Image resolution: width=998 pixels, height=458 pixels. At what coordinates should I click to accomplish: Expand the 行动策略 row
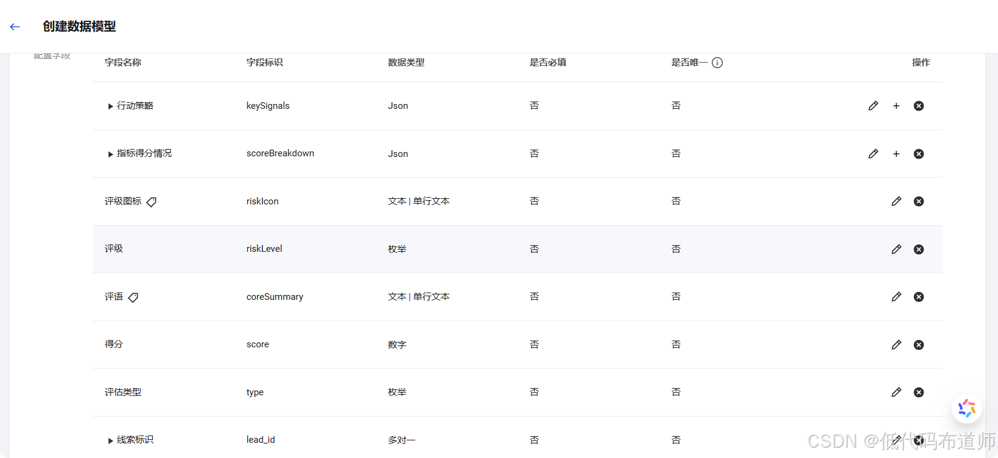pyautogui.click(x=110, y=106)
